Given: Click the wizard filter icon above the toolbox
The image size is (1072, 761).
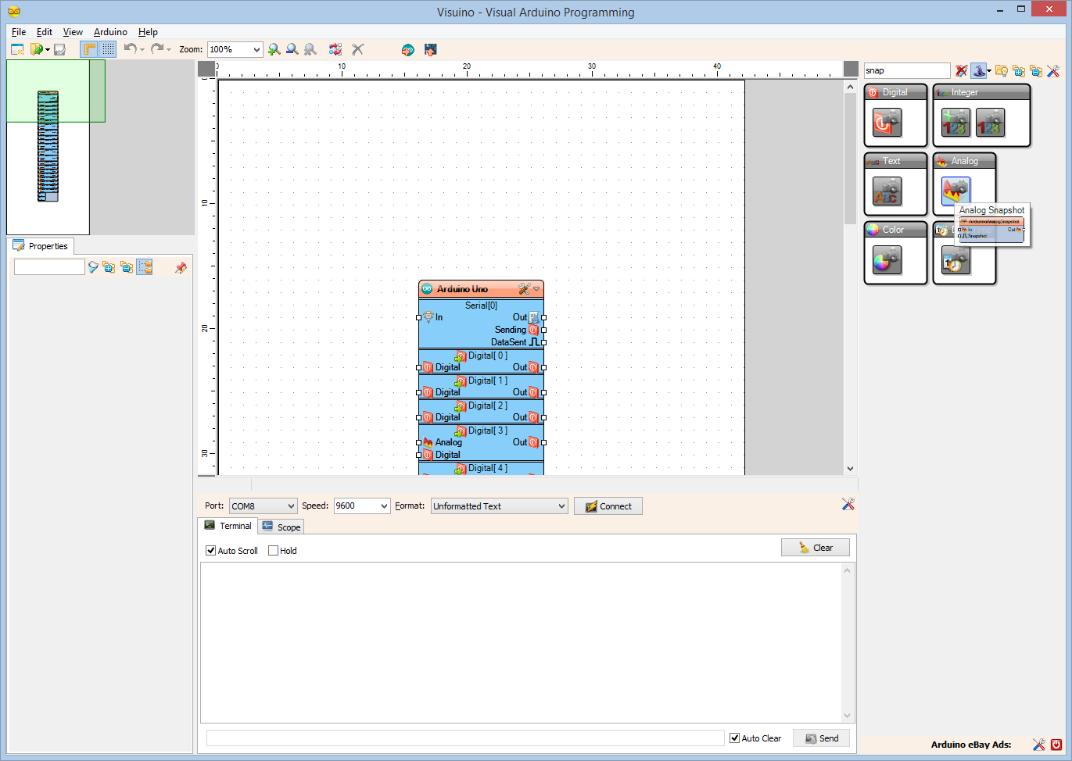Looking at the screenshot, I should (x=980, y=70).
